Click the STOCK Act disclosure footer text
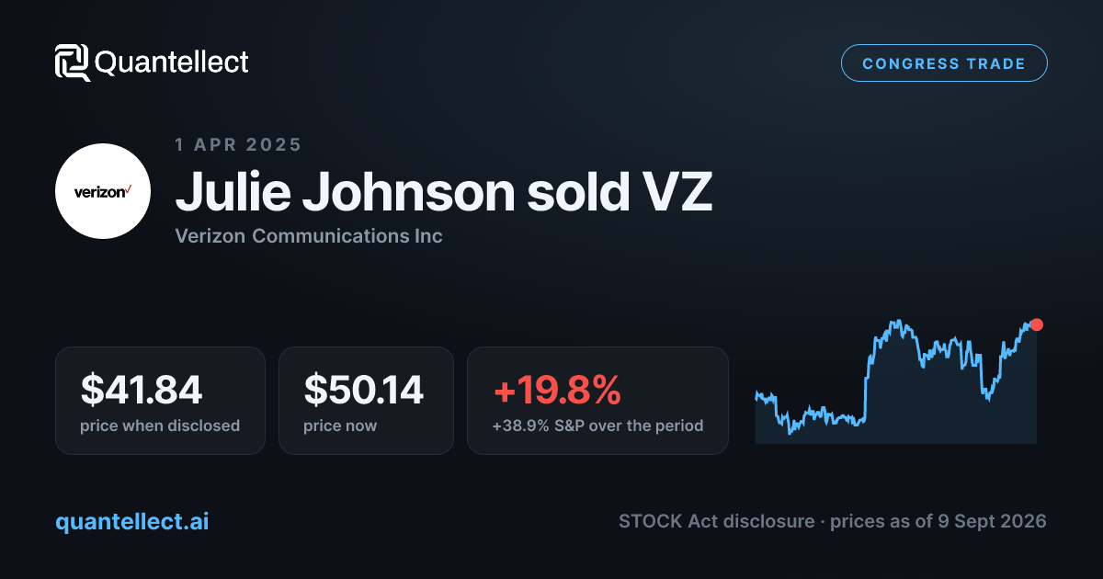 833,521
